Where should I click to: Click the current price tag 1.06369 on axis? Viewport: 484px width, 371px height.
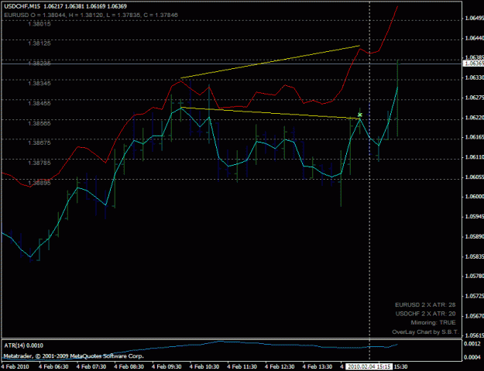click(474, 64)
